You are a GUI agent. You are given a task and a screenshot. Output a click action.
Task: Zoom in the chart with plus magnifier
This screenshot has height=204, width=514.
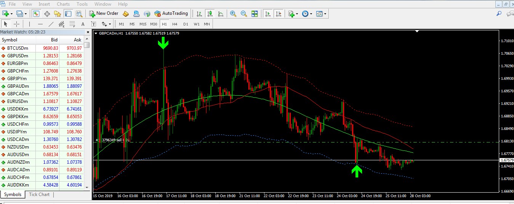pyautogui.click(x=233, y=14)
